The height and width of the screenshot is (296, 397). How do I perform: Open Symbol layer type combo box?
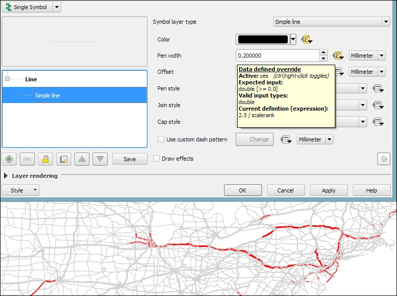[331, 22]
